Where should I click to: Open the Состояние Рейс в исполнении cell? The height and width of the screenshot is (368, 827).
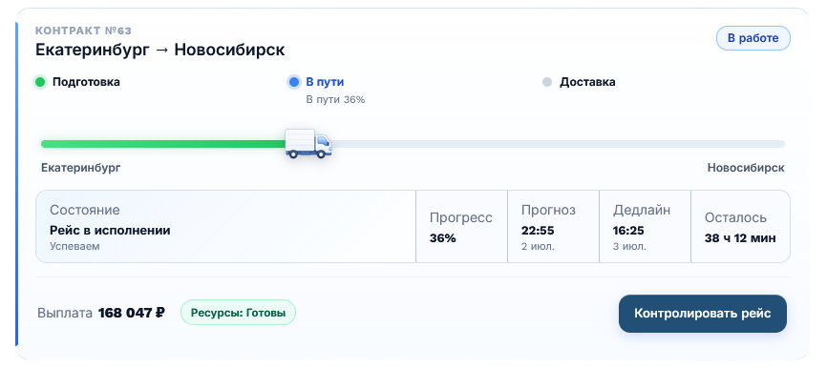225,226
